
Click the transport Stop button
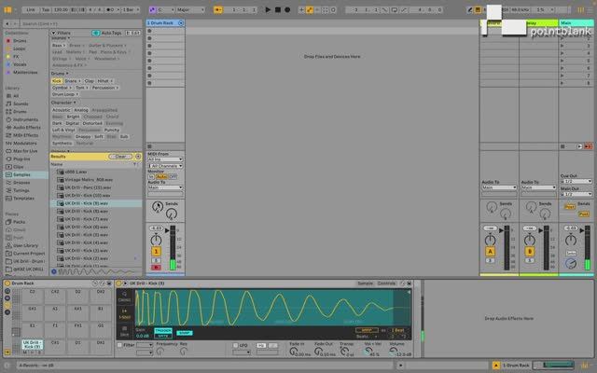click(x=278, y=10)
